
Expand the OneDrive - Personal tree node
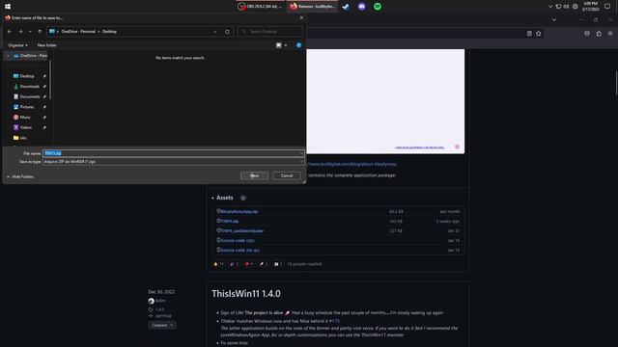[8, 56]
